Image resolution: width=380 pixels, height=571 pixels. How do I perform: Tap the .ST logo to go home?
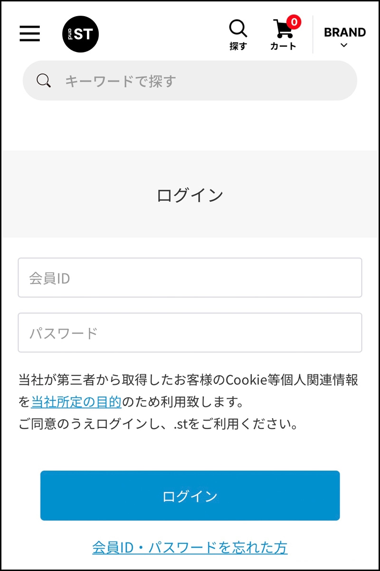point(81,34)
